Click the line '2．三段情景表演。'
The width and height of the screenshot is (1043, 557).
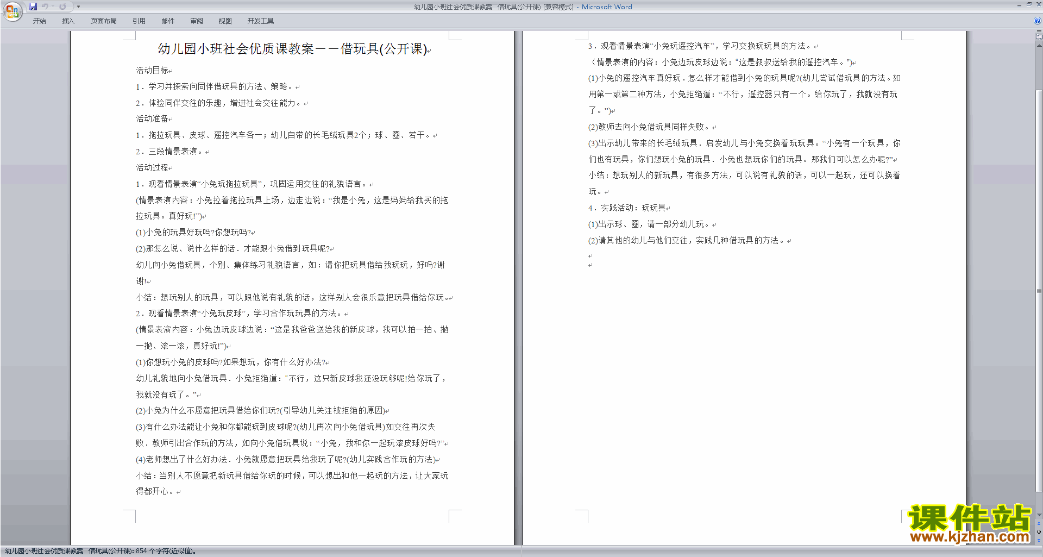pyautogui.click(x=171, y=151)
